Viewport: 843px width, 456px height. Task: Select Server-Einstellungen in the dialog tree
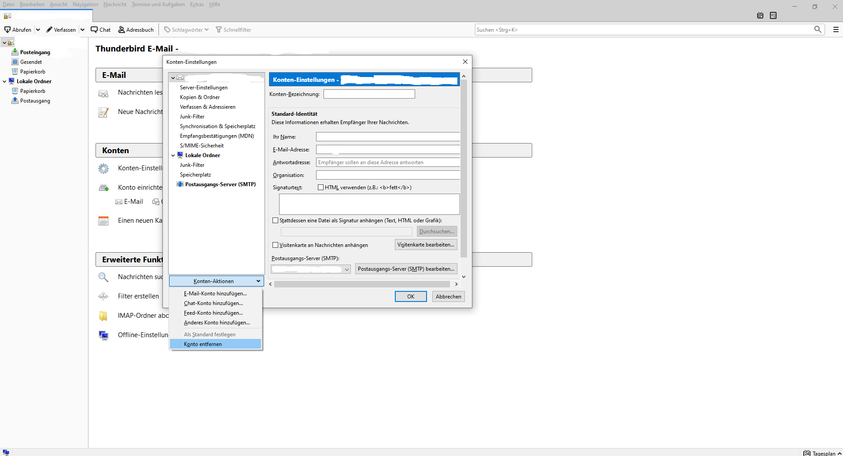click(204, 88)
